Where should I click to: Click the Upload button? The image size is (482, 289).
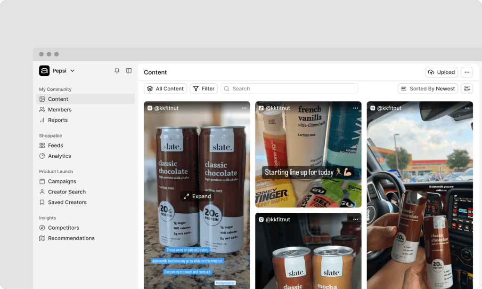tap(441, 72)
